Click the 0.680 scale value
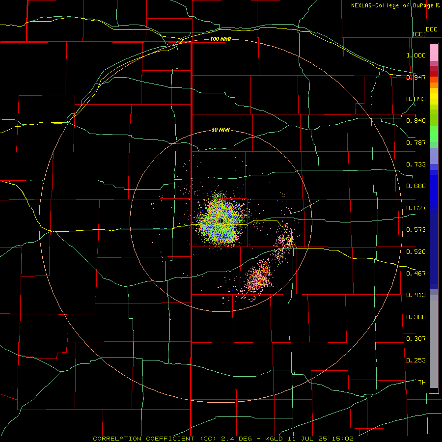 tap(416, 186)
